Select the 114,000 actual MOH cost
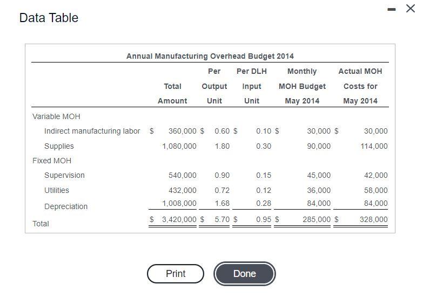Viewport: 423px width, 305px height. coord(374,146)
